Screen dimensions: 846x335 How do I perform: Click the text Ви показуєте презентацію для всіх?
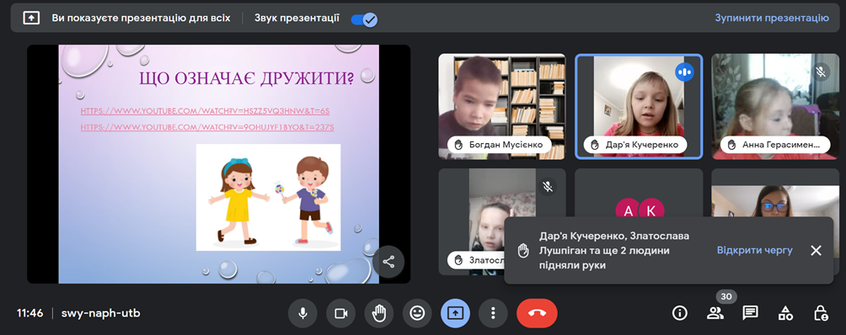coord(141,18)
